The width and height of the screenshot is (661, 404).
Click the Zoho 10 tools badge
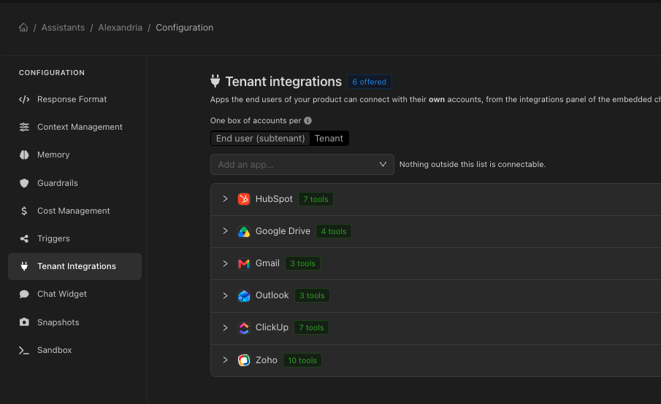(302, 360)
